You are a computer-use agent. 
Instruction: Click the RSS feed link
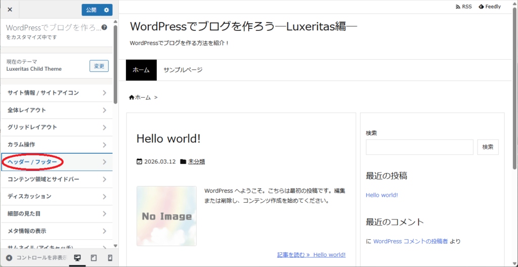[464, 7]
